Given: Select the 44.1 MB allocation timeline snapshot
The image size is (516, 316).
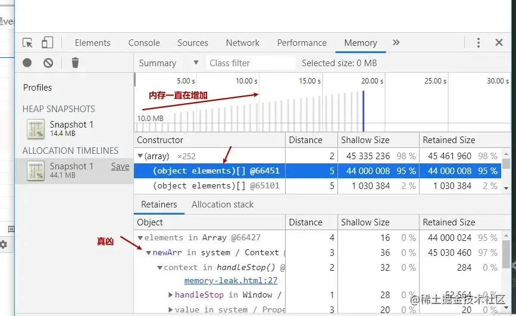Looking at the screenshot, I should (74, 170).
